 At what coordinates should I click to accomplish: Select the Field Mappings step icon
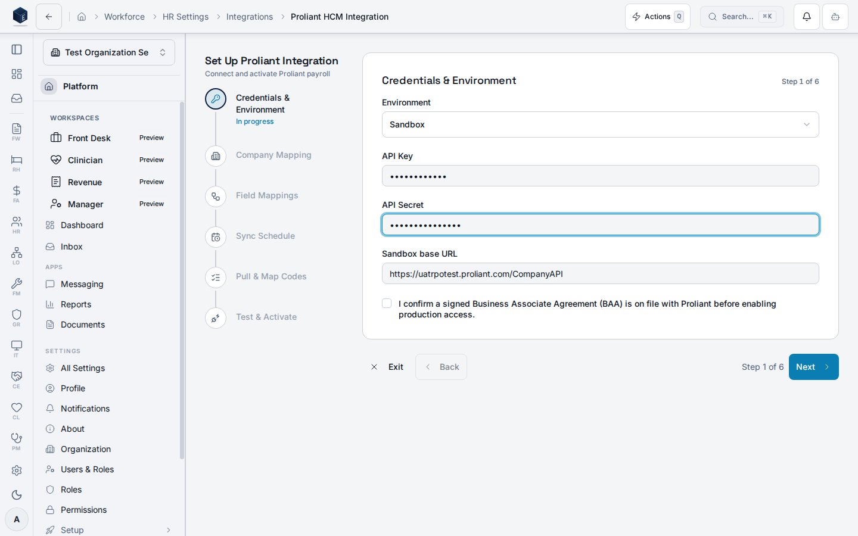(x=216, y=197)
